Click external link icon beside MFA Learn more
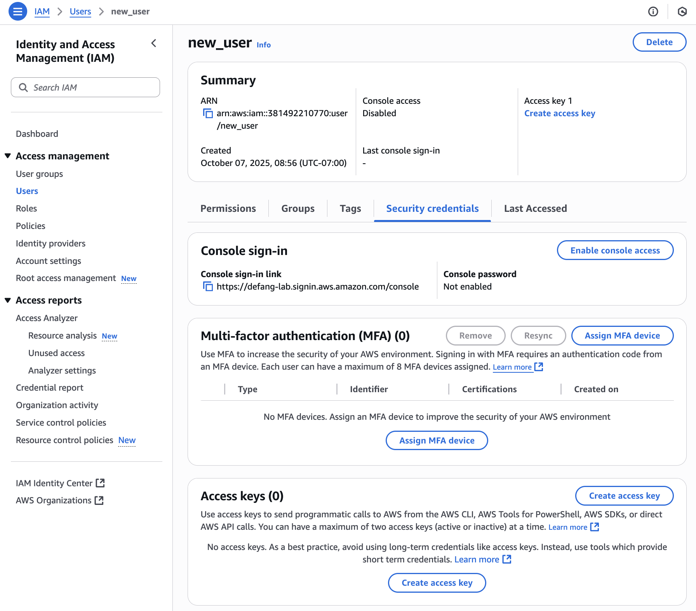Image resolution: width=696 pixels, height=611 pixels. pyautogui.click(x=539, y=367)
